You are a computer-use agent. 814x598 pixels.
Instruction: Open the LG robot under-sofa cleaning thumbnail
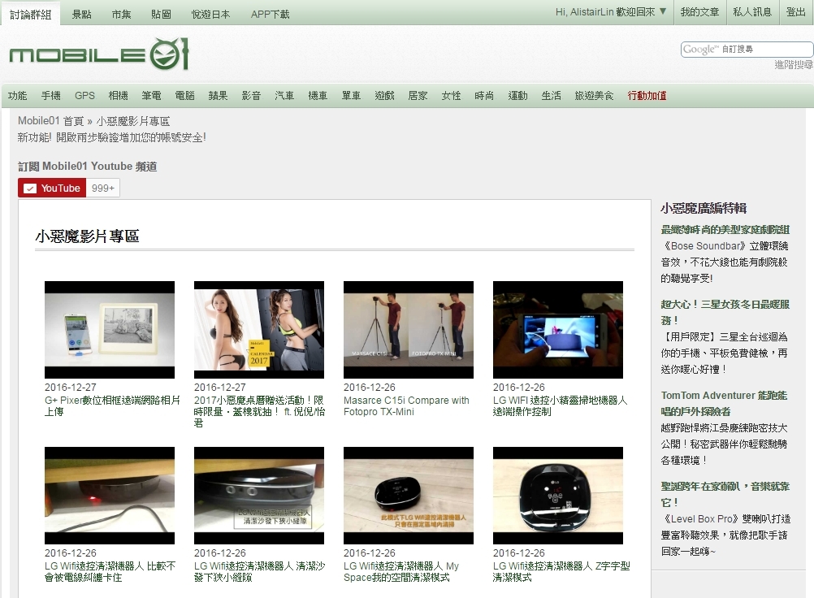[x=259, y=496]
